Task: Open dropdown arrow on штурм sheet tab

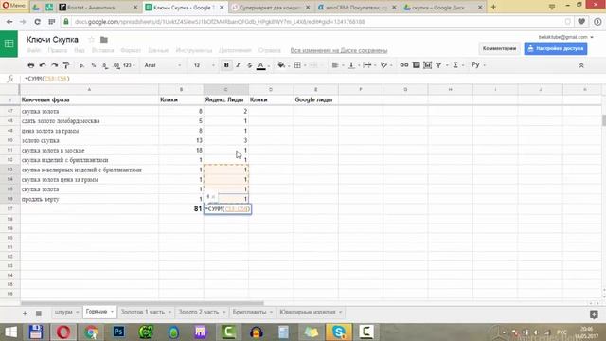Action: pyautogui.click(x=78, y=312)
